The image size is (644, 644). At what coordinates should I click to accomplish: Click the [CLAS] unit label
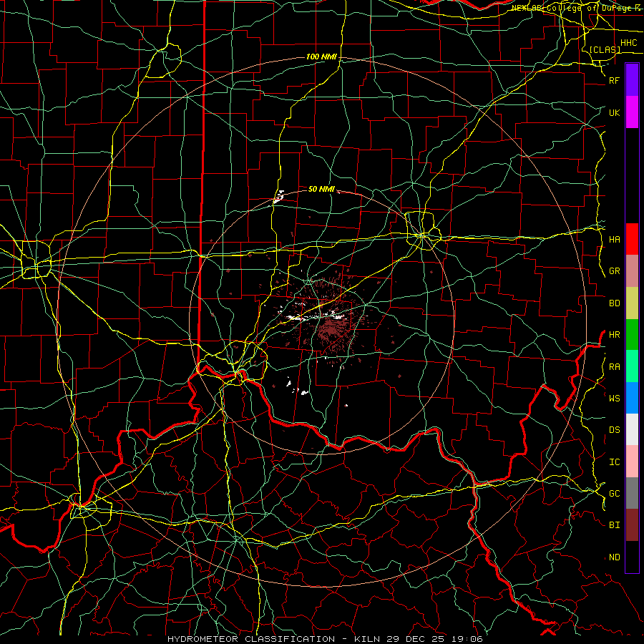click(605, 49)
